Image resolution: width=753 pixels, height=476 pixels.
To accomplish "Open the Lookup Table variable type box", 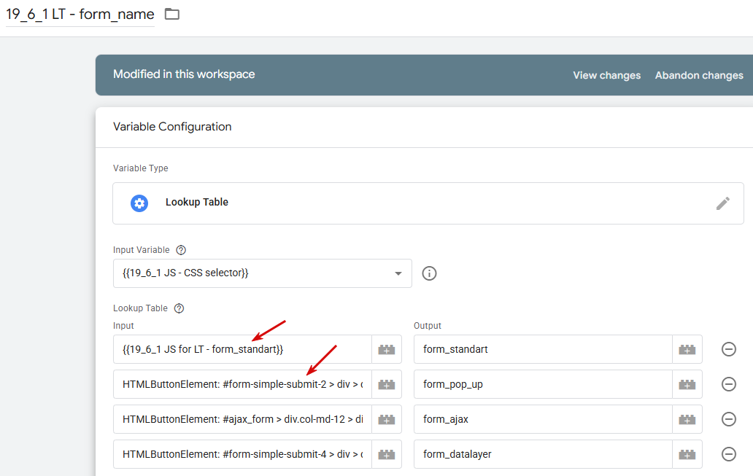I will coord(428,203).
